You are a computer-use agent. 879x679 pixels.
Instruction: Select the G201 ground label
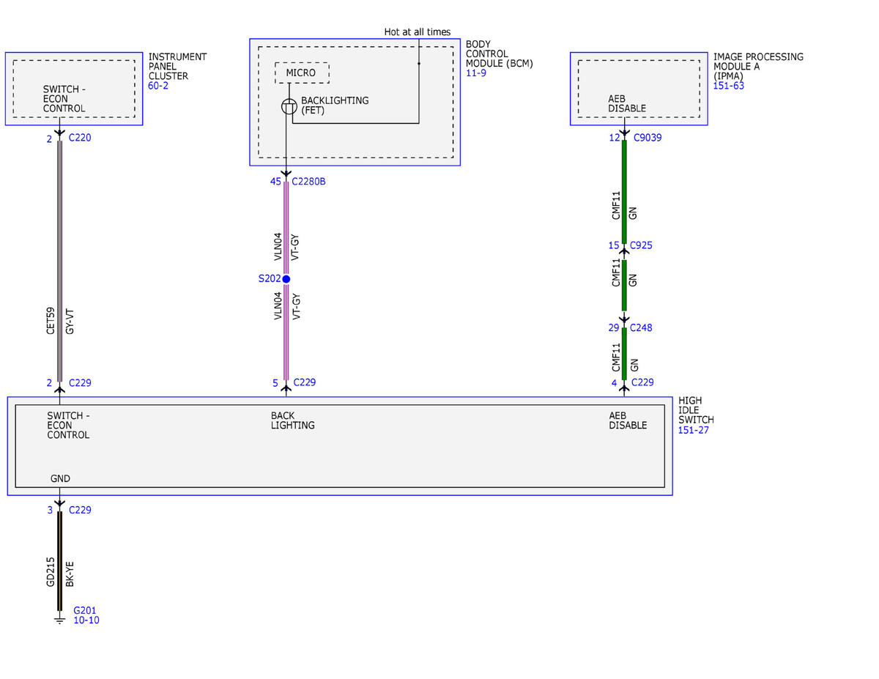click(85, 610)
